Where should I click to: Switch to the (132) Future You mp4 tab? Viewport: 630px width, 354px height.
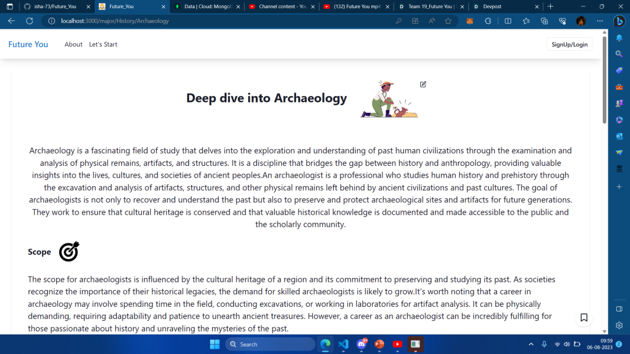tap(356, 6)
